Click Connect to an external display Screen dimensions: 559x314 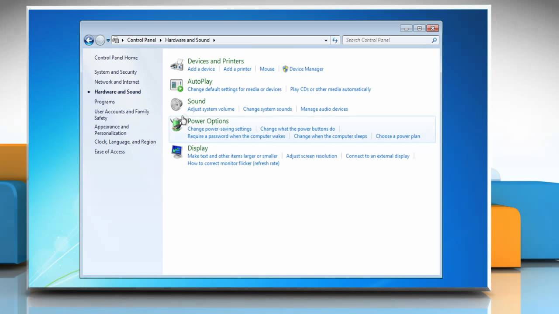[x=378, y=156]
